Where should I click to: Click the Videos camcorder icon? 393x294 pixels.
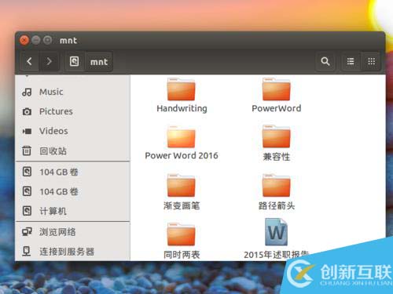pos(27,131)
